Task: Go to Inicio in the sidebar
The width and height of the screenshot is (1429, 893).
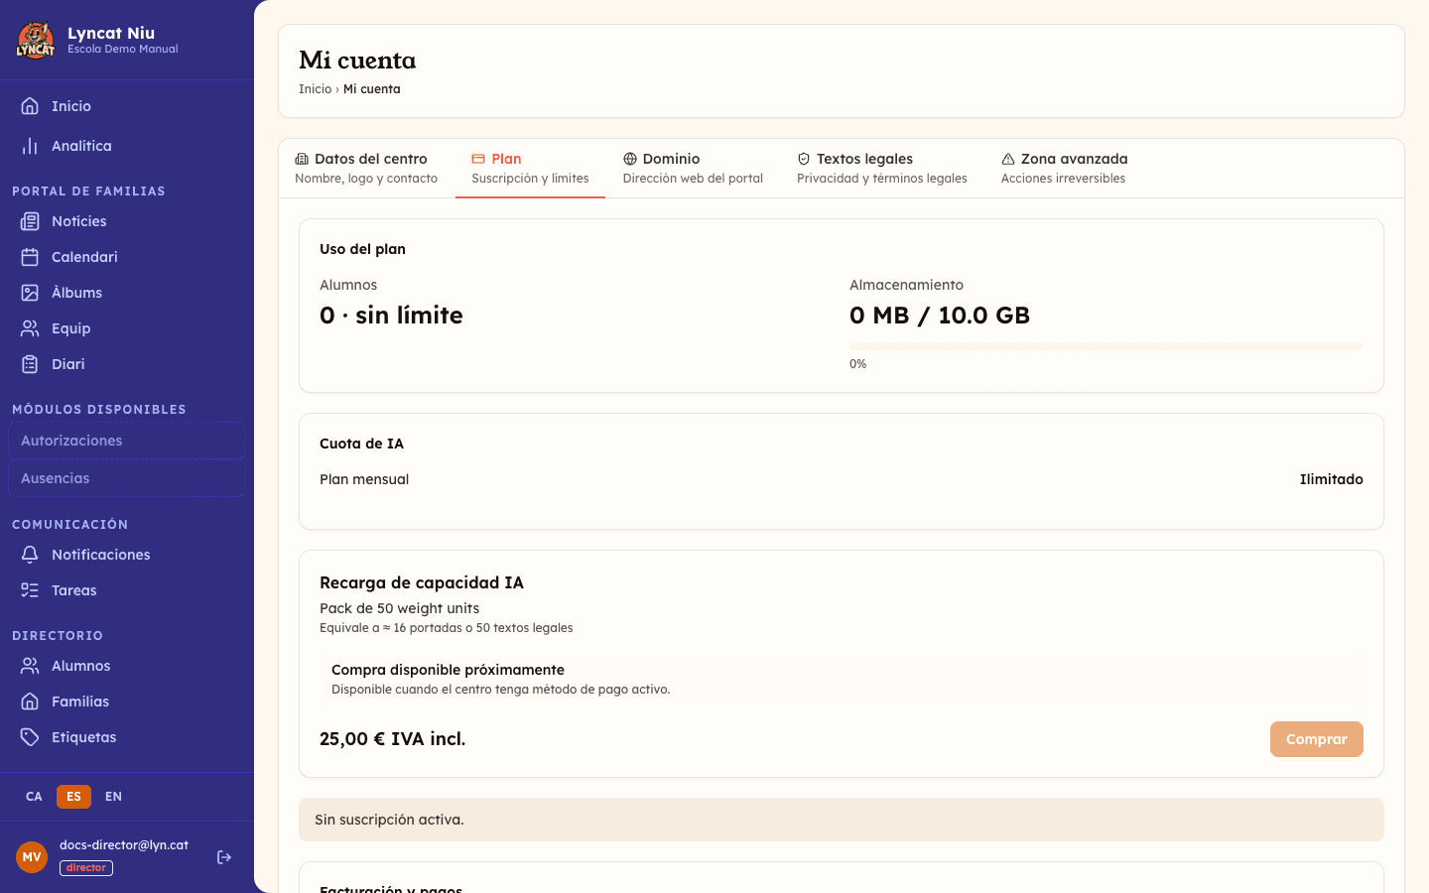Action: [x=127, y=106]
